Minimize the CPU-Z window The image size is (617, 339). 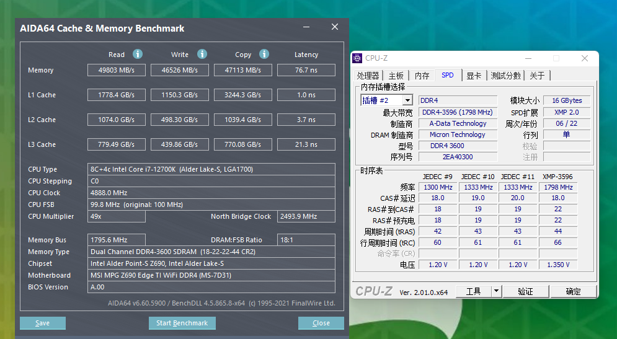click(x=528, y=58)
